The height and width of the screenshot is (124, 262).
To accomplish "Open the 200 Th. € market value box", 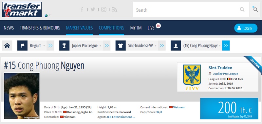I will (x=229, y=108).
